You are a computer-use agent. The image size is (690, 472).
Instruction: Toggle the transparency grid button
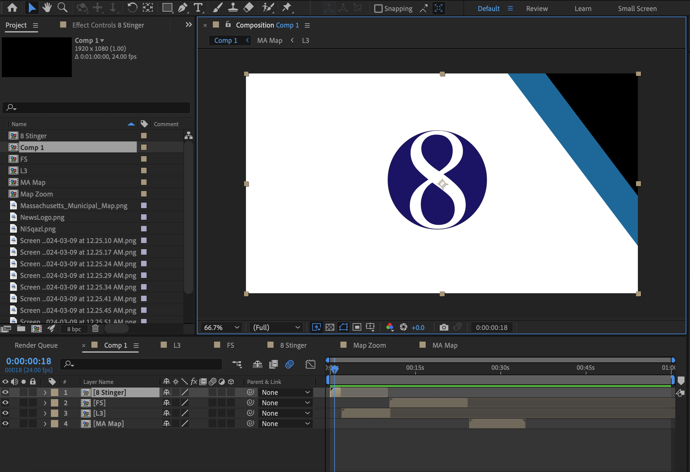coord(330,328)
